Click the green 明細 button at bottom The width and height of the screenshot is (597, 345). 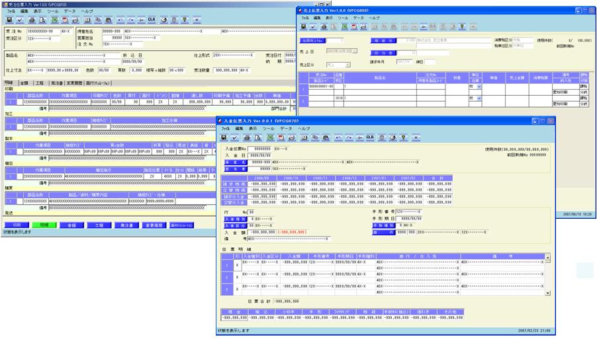pyautogui.click(x=44, y=225)
